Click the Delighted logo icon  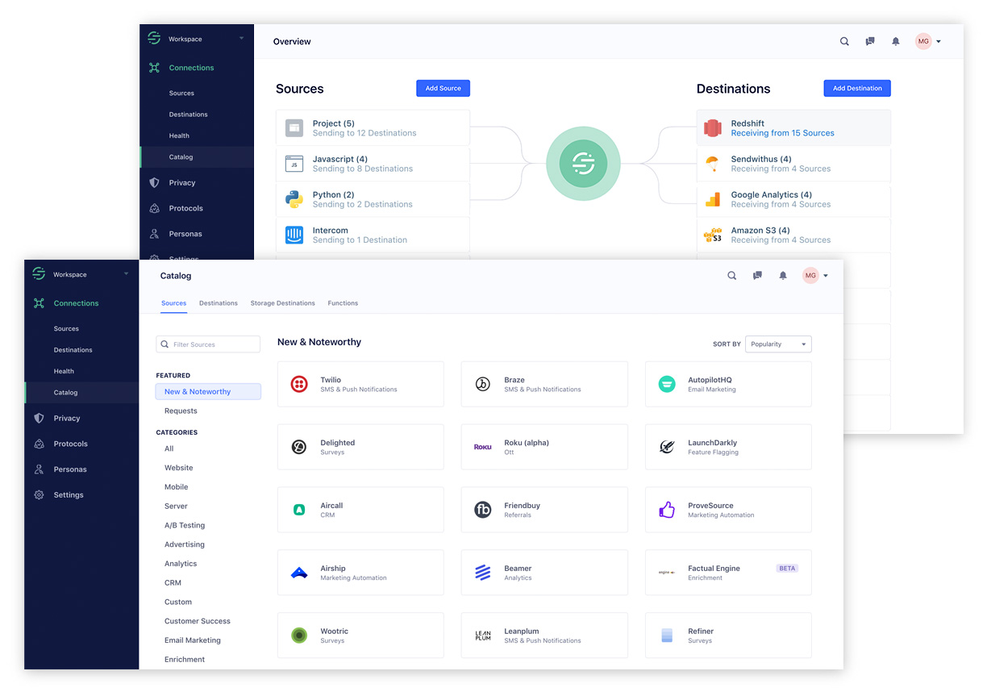click(x=299, y=447)
